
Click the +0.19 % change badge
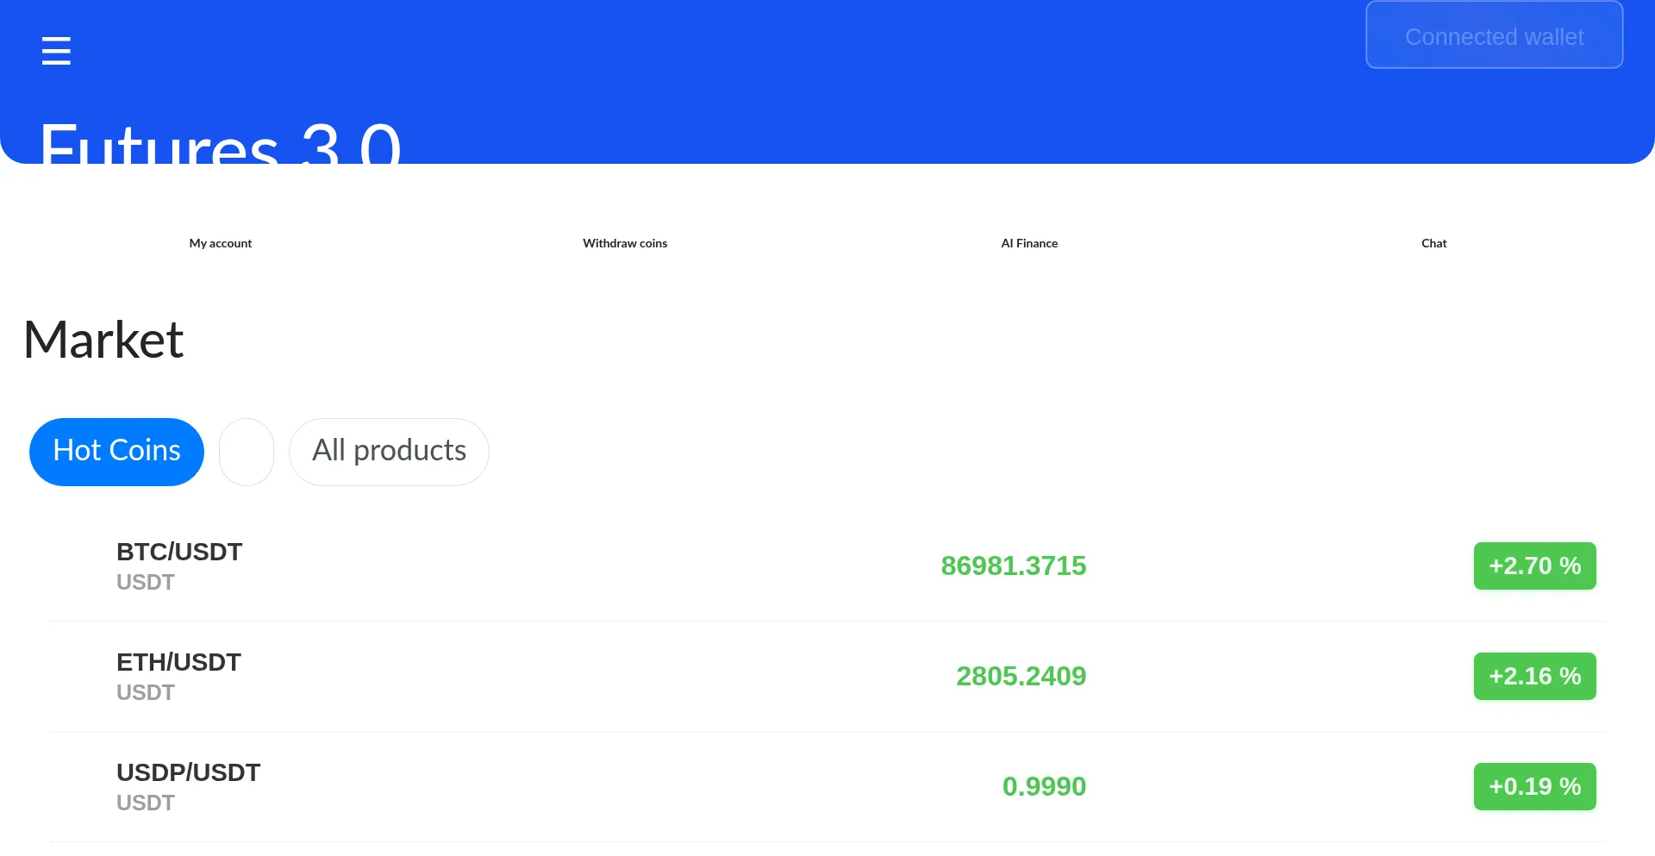1534,787
